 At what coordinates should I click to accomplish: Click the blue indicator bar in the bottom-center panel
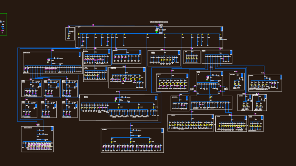pyautogui.click(x=162, y=131)
